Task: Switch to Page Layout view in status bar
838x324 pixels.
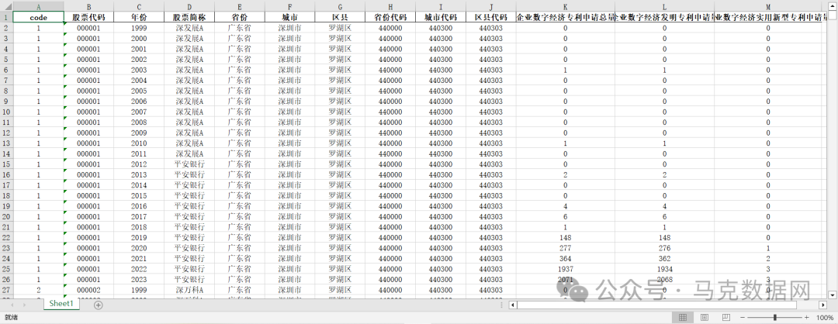Action: pyautogui.click(x=705, y=318)
